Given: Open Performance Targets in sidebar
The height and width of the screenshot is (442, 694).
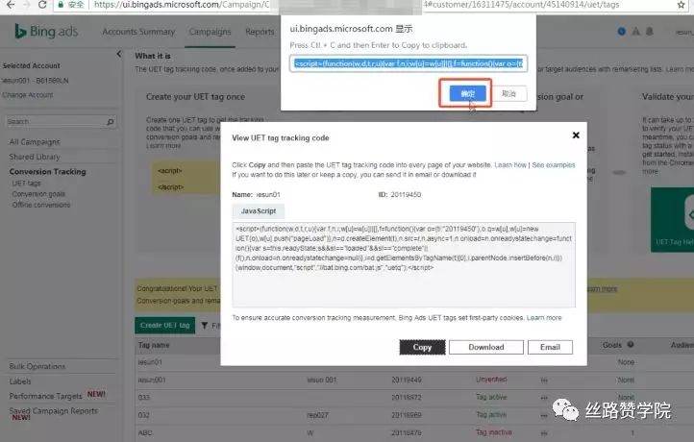Looking at the screenshot, I should pyautogui.click(x=45, y=396).
